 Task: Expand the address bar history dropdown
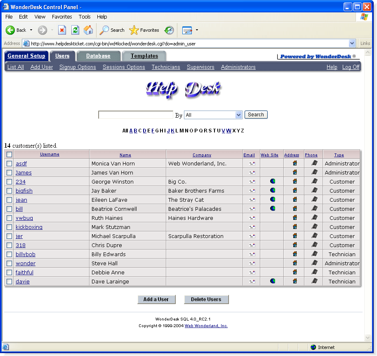(x=352, y=43)
